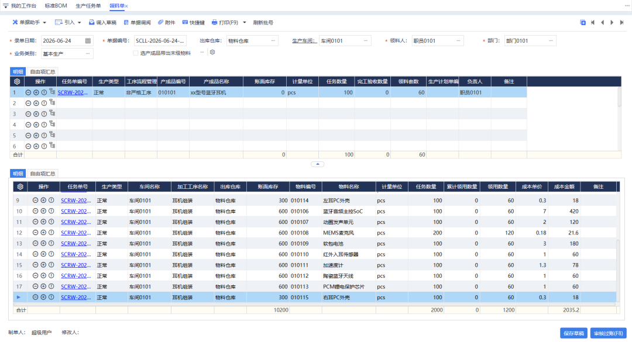Image resolution: width=632 pixels, height=342 pixels.
Task: Open the 快捷键 shortcut keys tool
Action: [x=184, y=23]
